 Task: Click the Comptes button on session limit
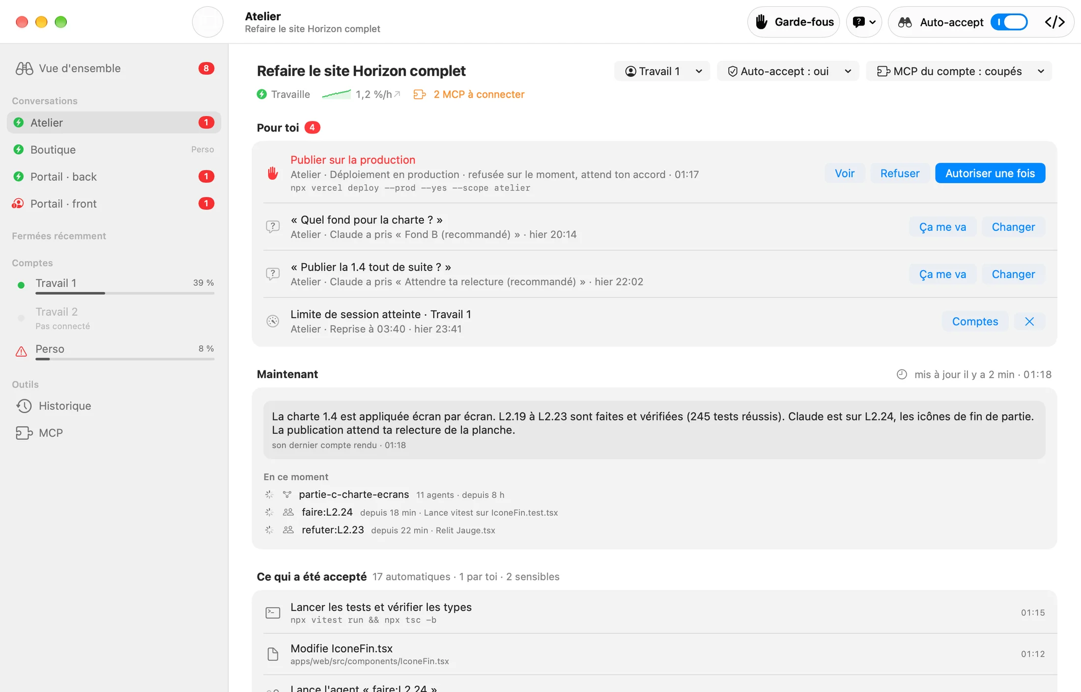975,321
